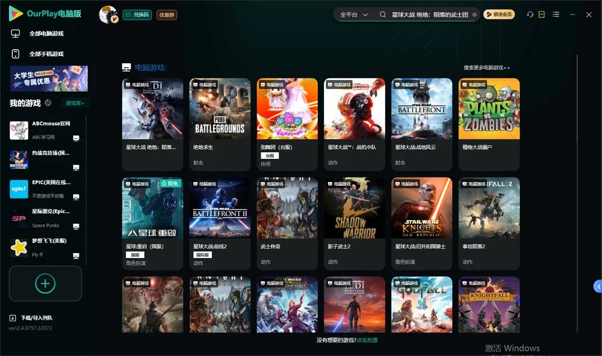Click the monitor icon in ABCmouse官网 row
This screenshot has width=602, height=356.
[76, 138]
